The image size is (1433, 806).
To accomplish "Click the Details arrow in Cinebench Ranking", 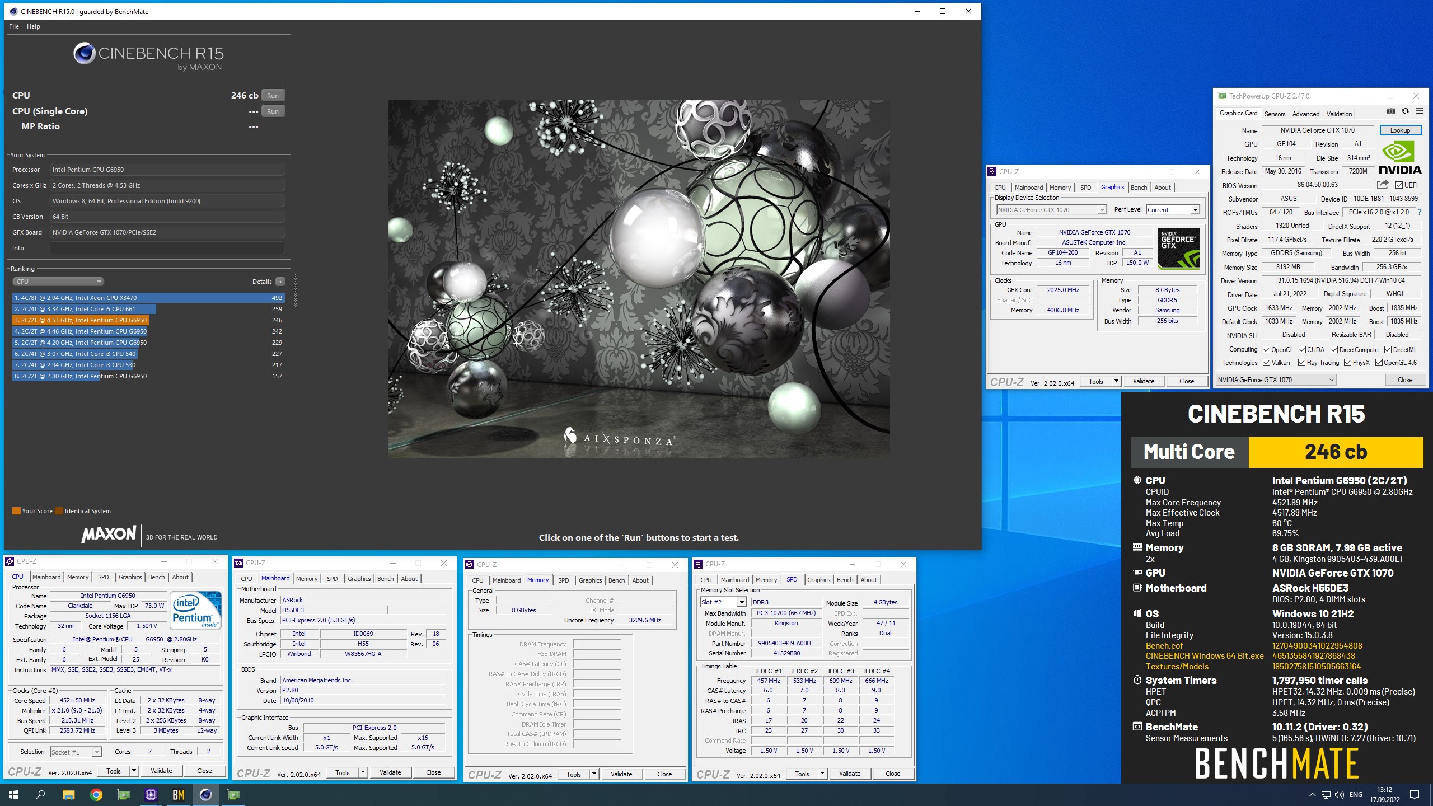I will pos(280,282).
